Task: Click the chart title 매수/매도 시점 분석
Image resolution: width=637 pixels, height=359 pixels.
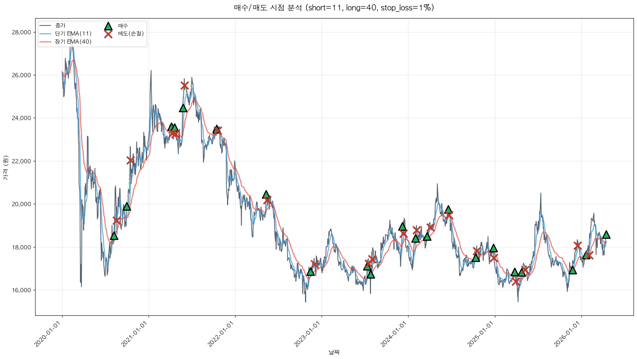Action: (x=334, y=8)
